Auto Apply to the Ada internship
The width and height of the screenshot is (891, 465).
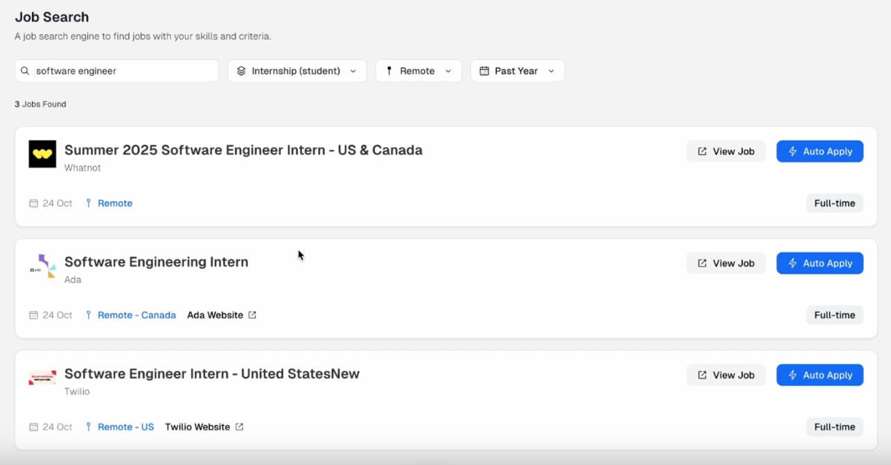tap(820, 263)
